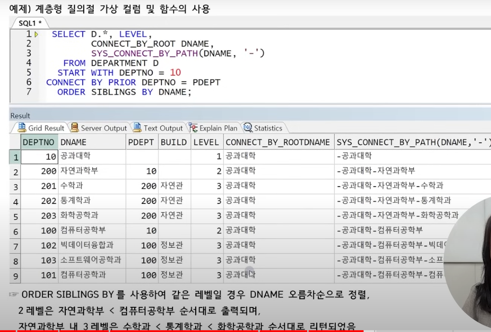The image size is (491, 332).
Task: Click the FROM DEPARTMENT D line
Action: pos(111,63)
